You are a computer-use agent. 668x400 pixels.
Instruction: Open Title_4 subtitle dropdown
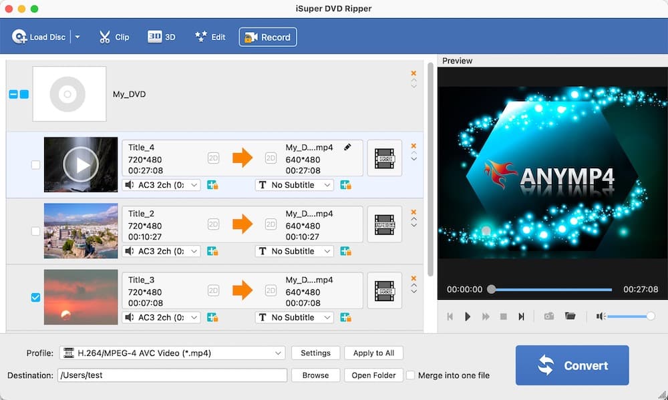click(295, 185)
